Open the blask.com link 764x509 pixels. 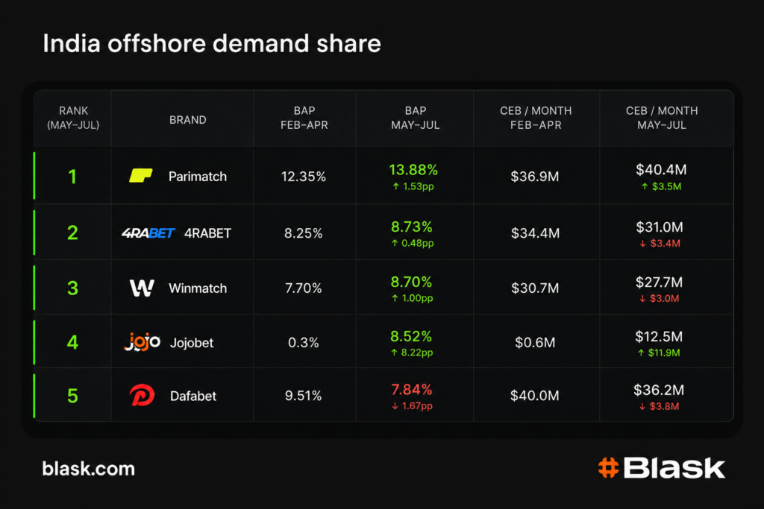88,469
